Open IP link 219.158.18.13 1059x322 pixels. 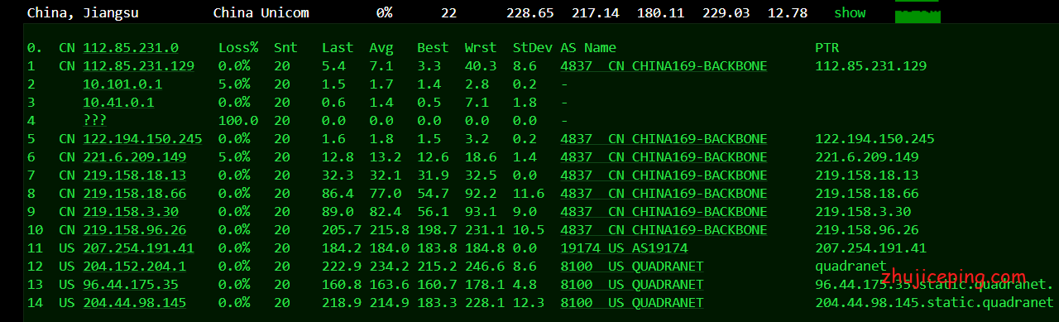click(134, 175)
